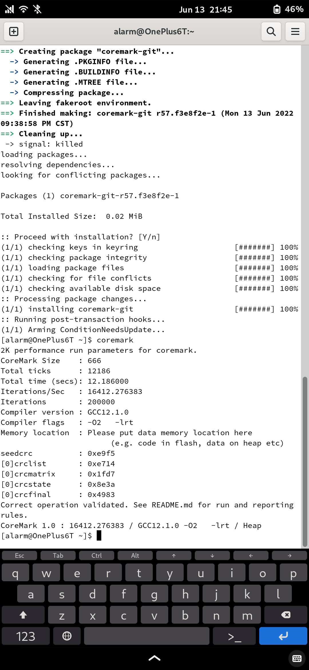This screenshot has height=670, width=309.
Task: Tap the up arrow key
Action: point(174,555)
